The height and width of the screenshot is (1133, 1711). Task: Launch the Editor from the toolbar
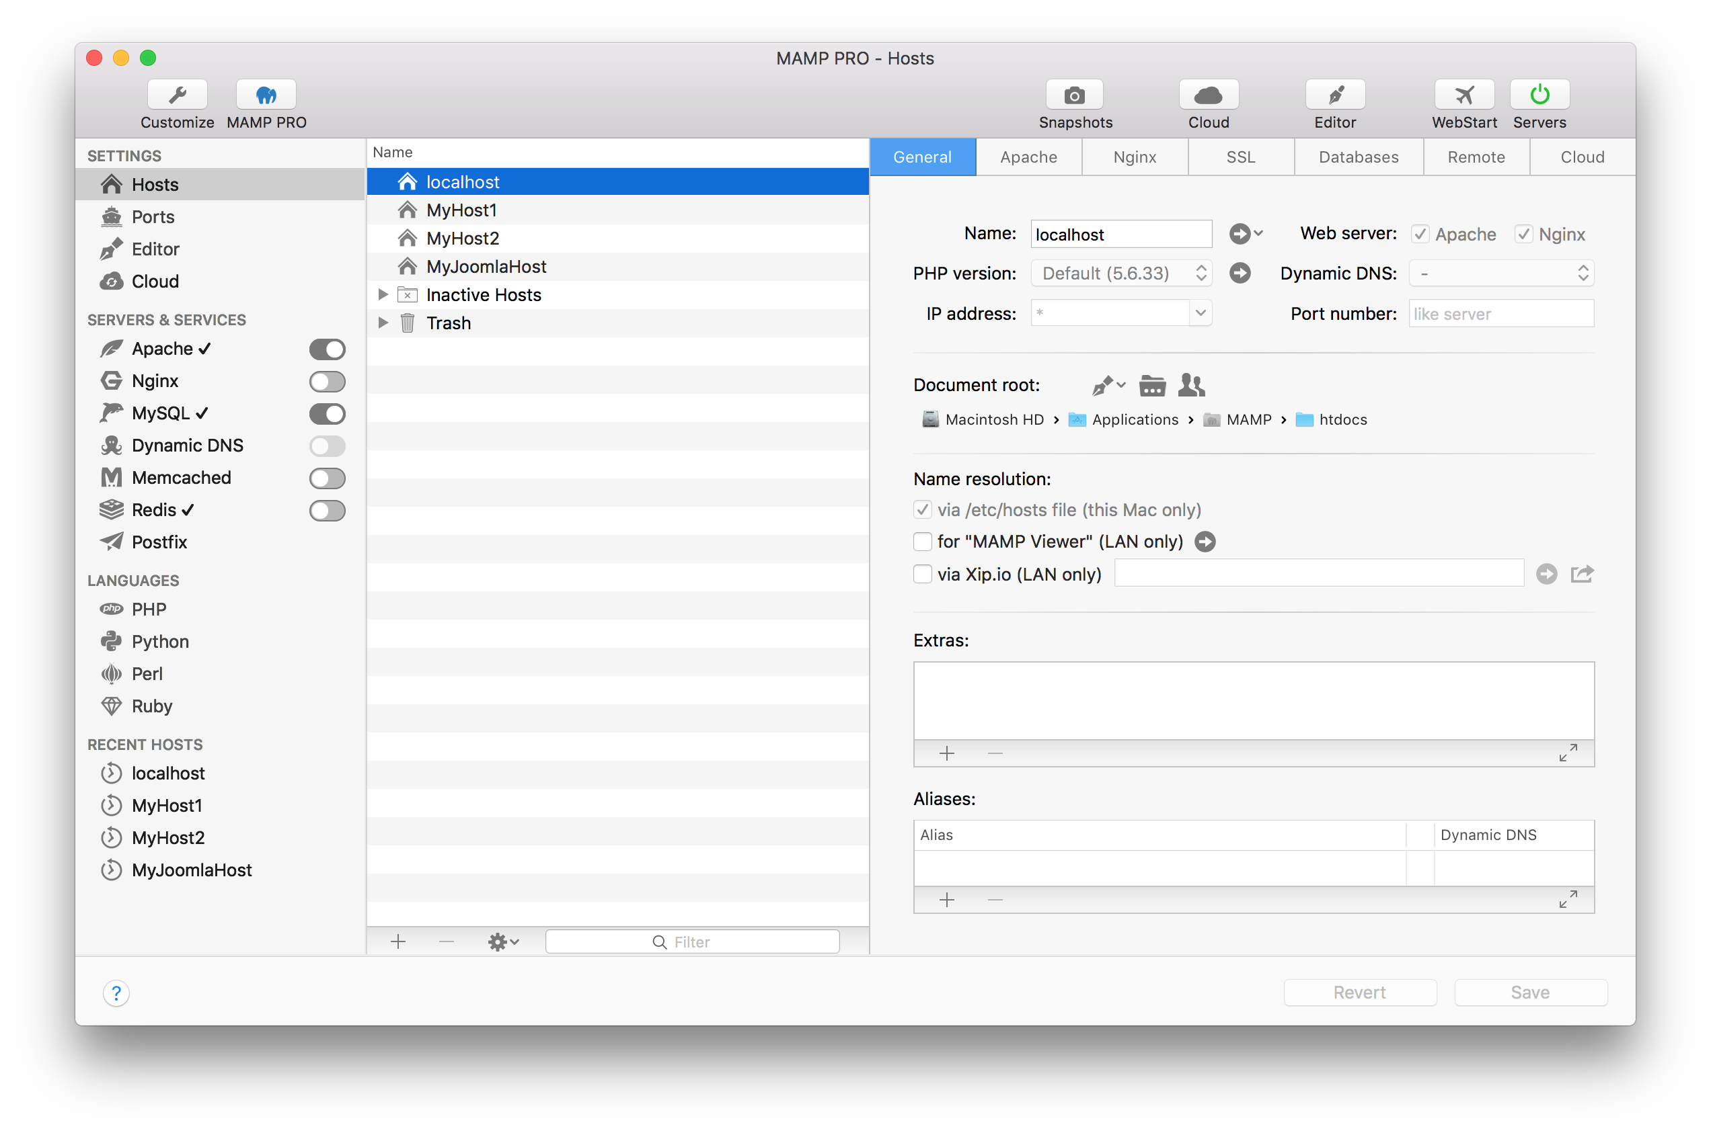1335,95
